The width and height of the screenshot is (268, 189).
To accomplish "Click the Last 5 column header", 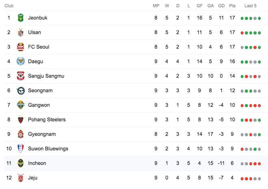I will 251,6.
